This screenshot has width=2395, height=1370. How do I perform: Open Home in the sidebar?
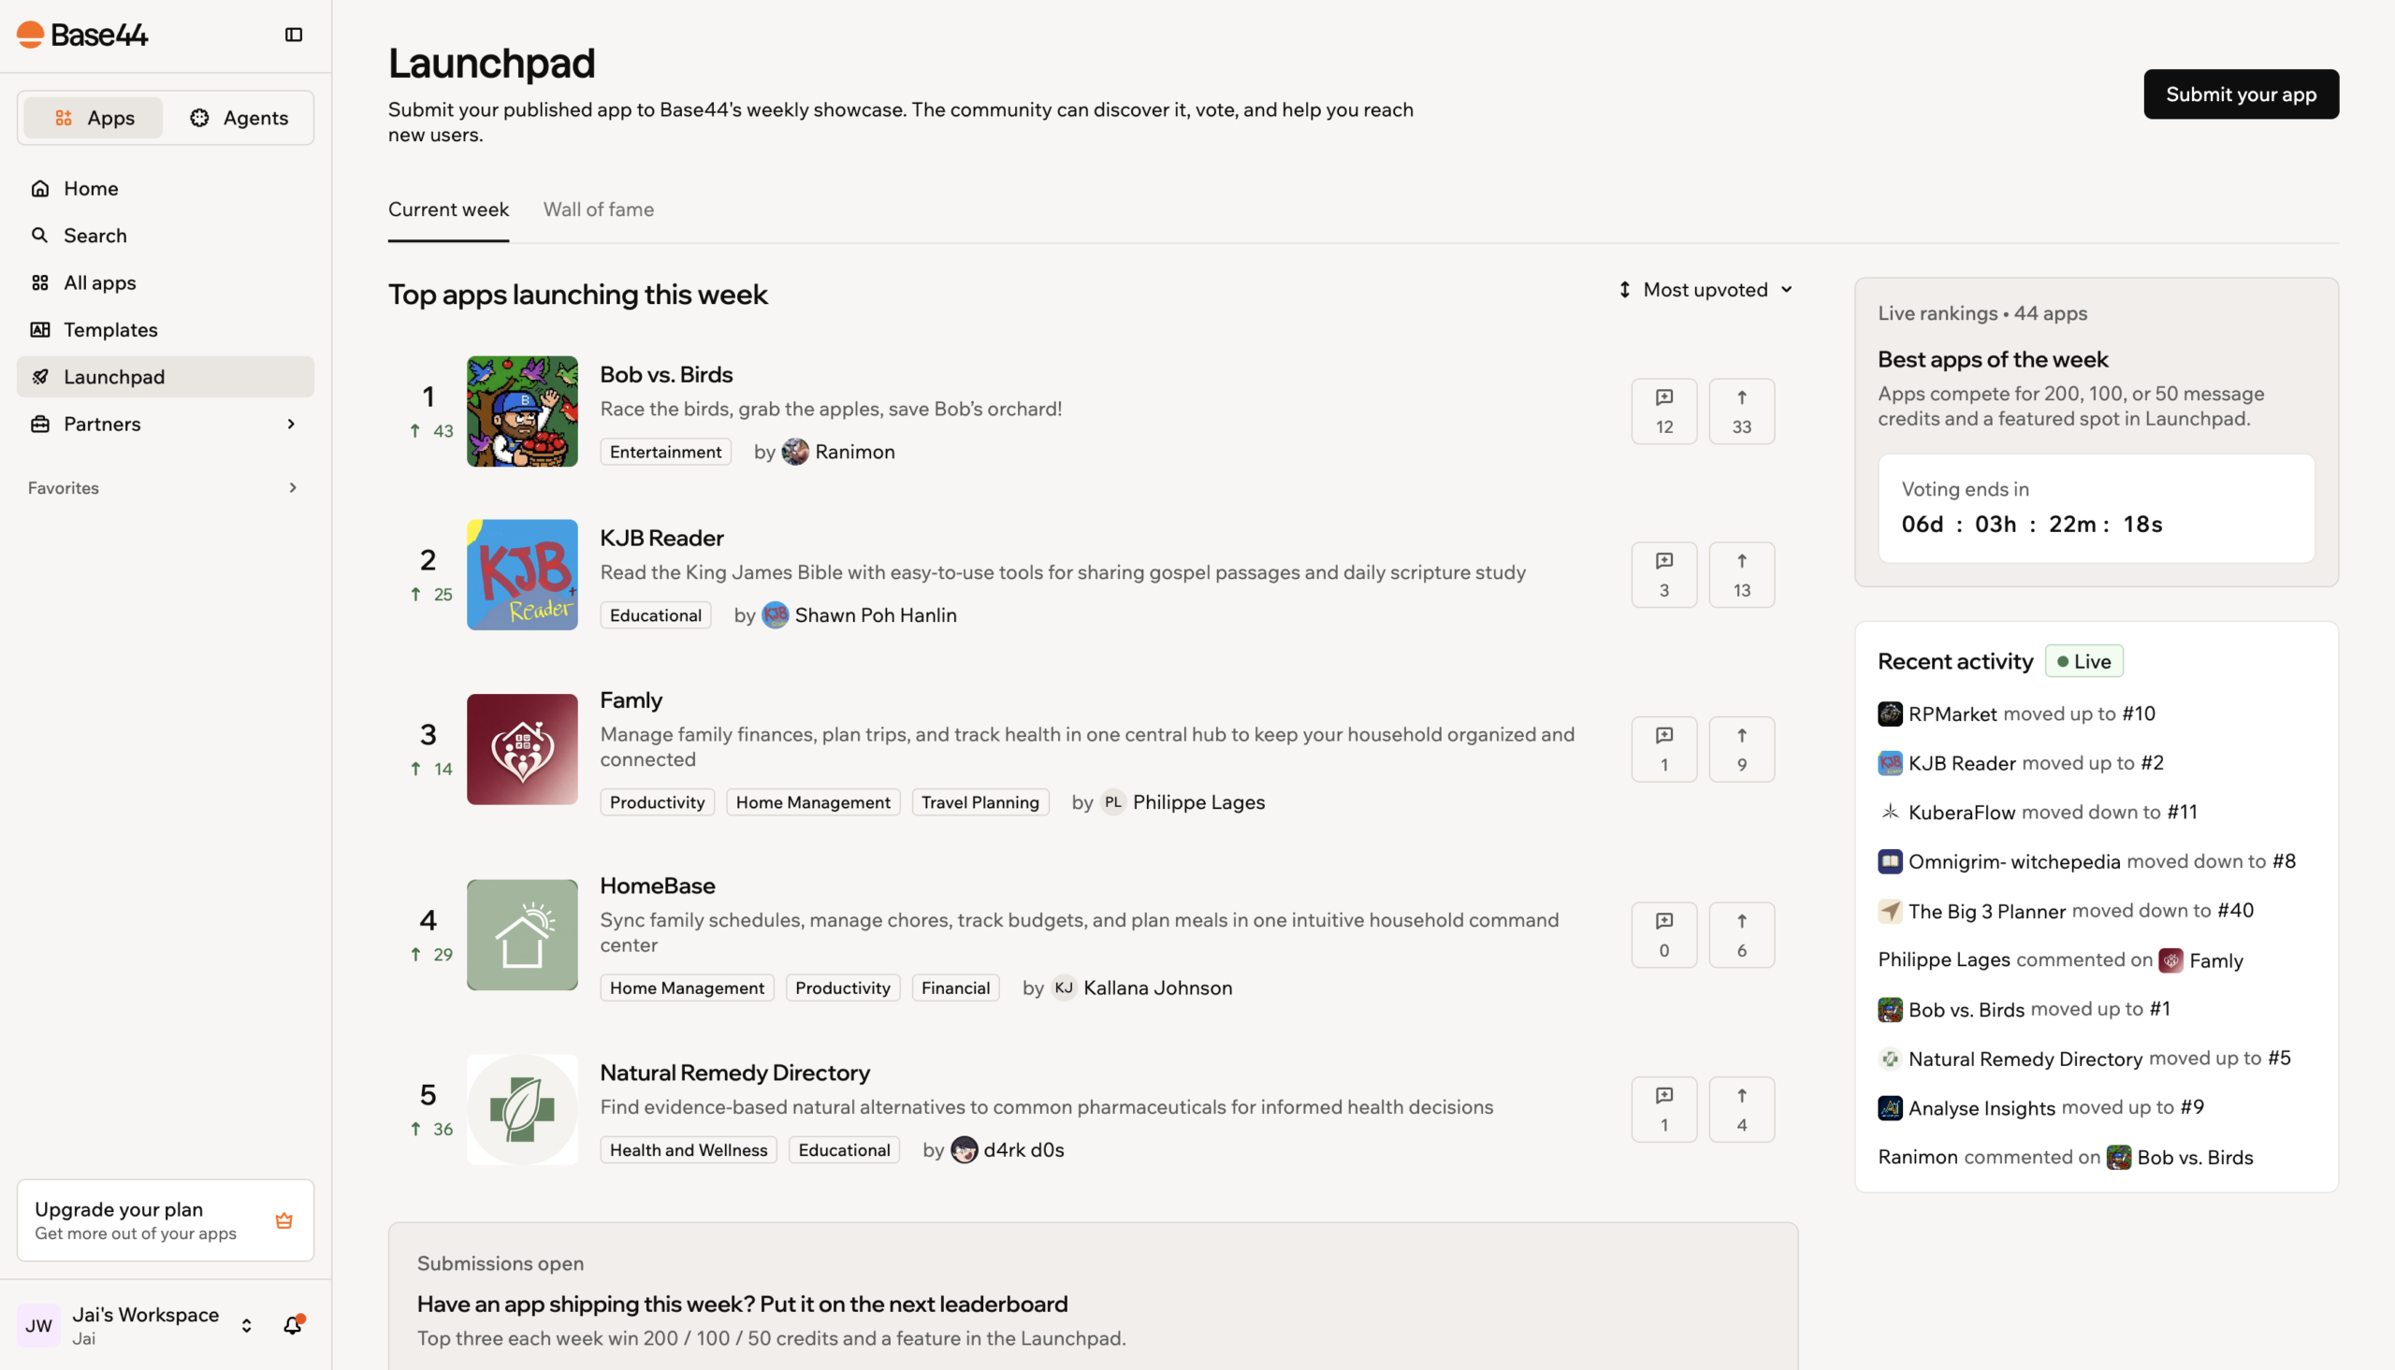coord(166,188)
